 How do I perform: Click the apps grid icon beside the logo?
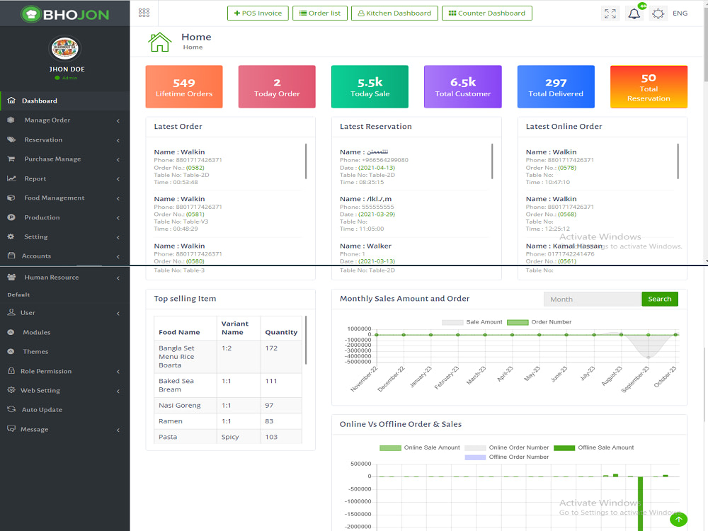144,13
